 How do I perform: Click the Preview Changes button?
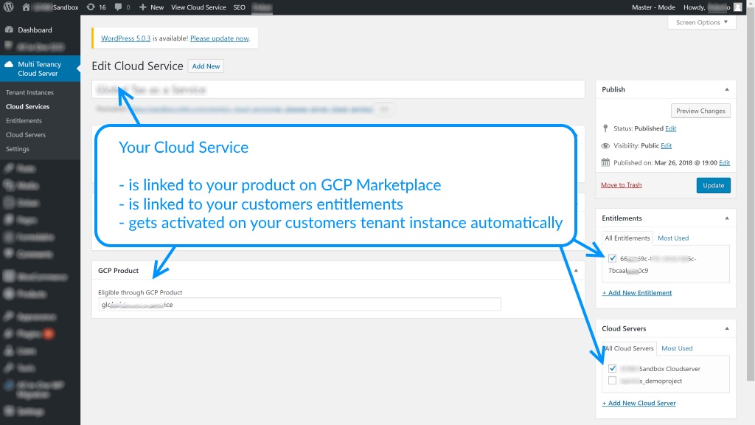tap(700, 111)
